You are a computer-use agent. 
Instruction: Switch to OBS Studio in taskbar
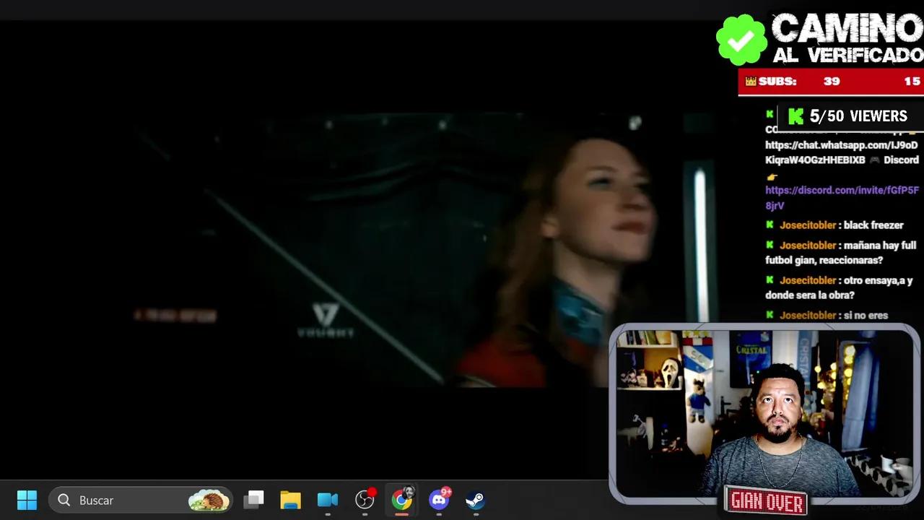[x=365, y=500]
